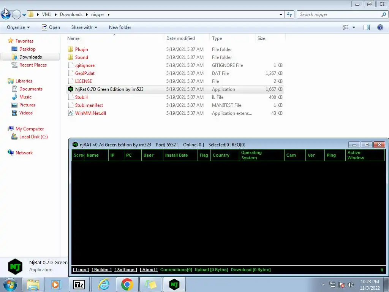Select Desktop in navigation pane
Image resolution: width=389 pixels, height=292 pixels.
27,49
